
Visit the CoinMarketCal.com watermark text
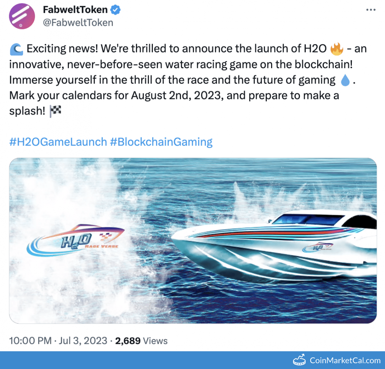click(345, 361)
